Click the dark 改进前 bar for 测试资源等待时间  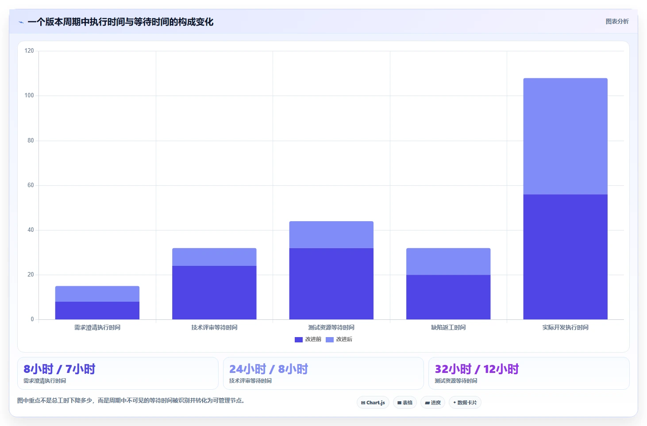[x=331, y=284]
